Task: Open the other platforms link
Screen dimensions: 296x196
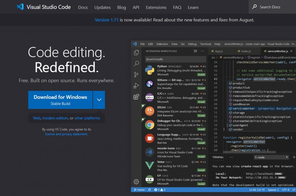Action: 87,118
